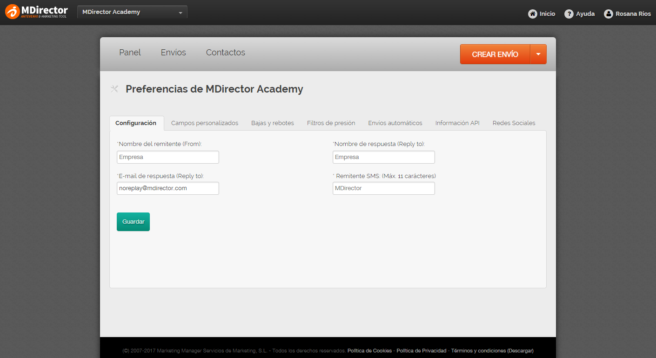This screenshot has height=358, width=656.
Task: Select the Configuración tab
Action: pyautogui.click(x=136, y=123)
